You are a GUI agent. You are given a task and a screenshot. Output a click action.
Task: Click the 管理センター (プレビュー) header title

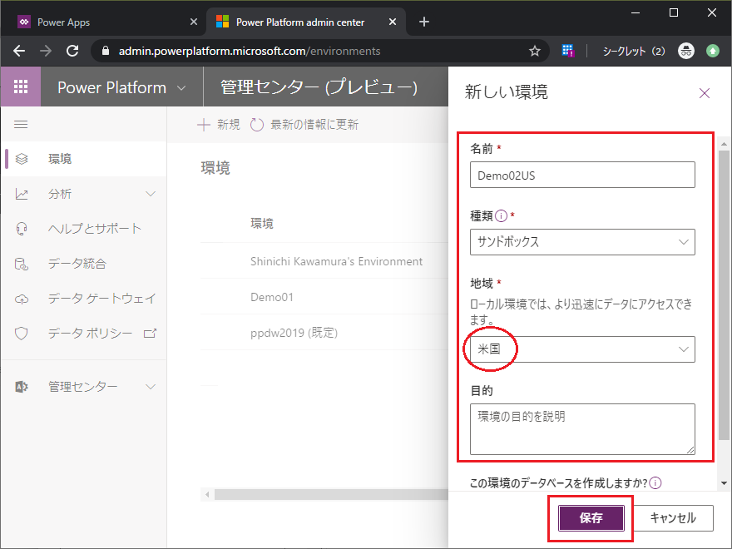[x=319, y=87]
